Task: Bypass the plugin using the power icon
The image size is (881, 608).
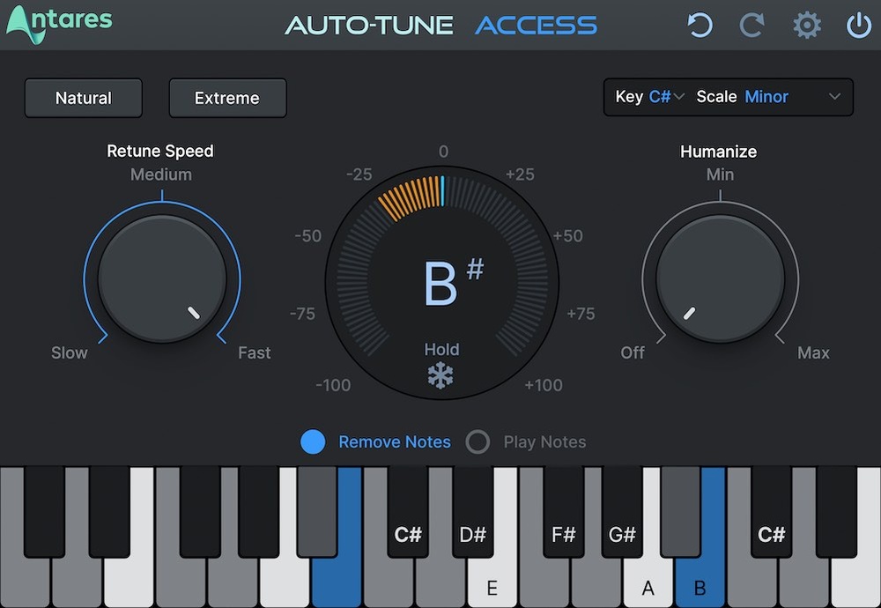Action: pos(858,26)
